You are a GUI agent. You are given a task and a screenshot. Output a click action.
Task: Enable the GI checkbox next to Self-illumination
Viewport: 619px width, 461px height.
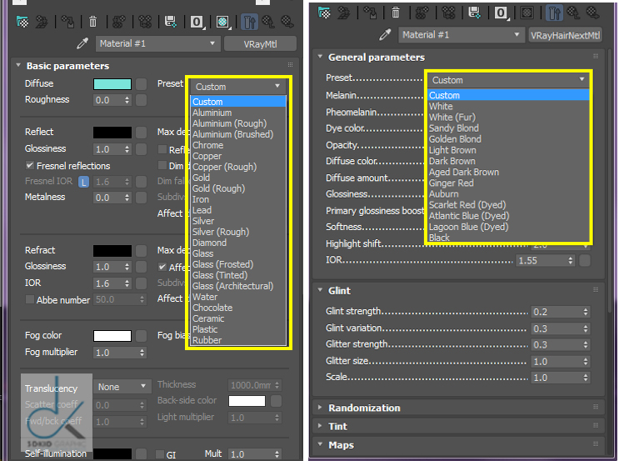[160, 454]
